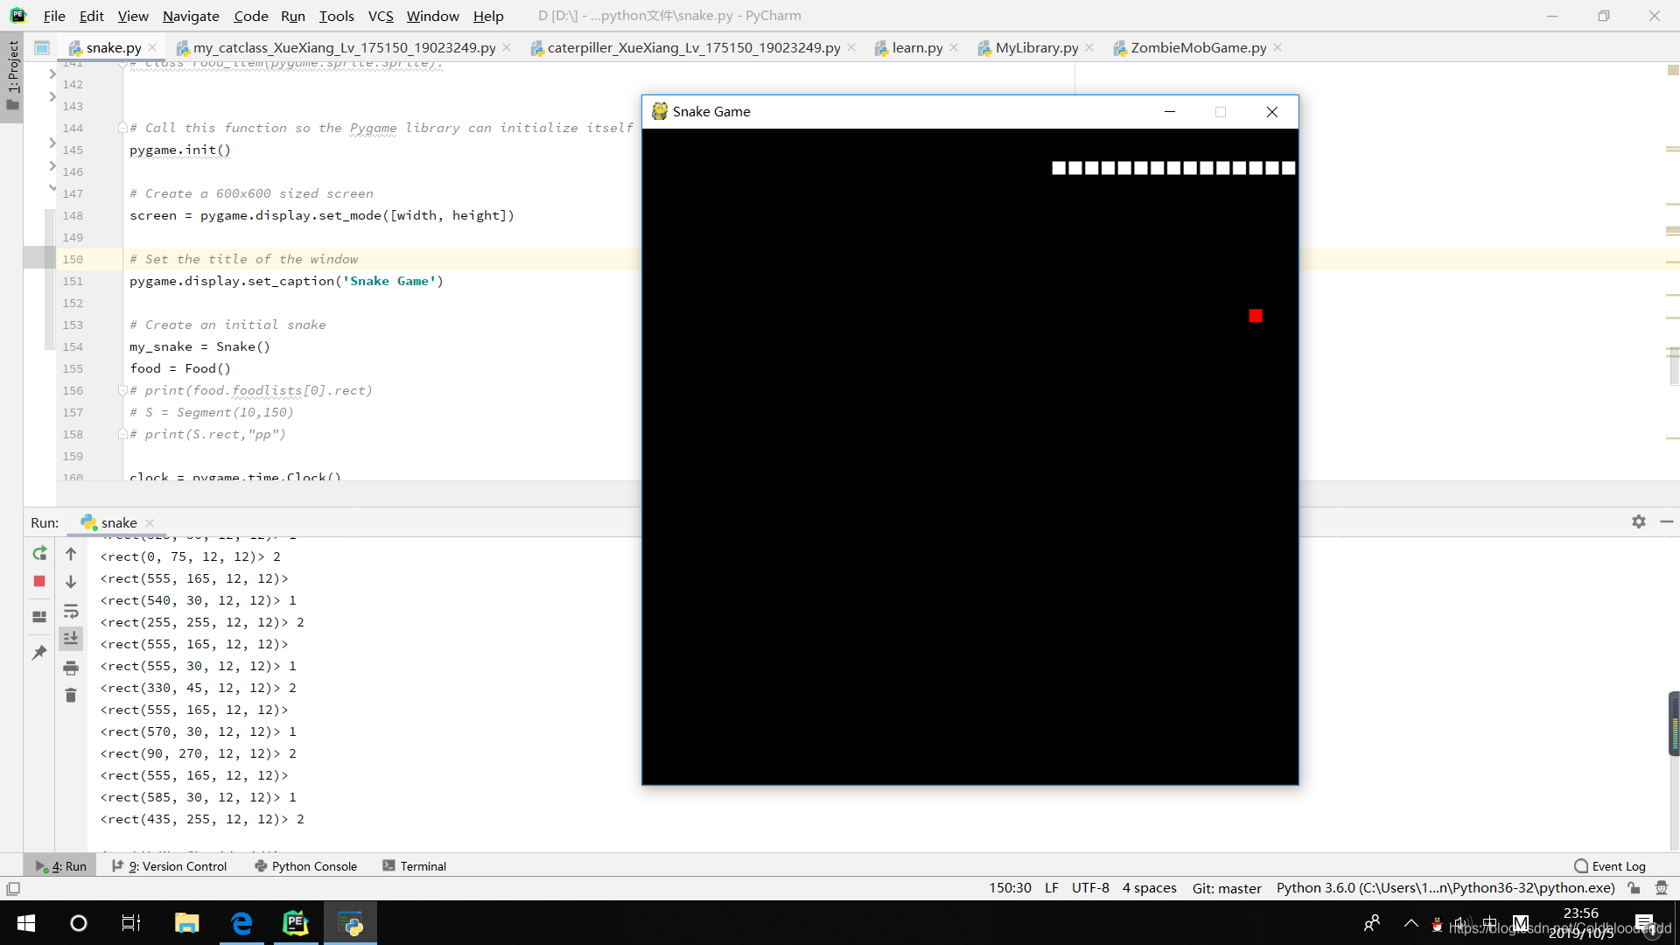
Task: Expand folded comment at line 144
Action: pyautogui.click(x=122, y=128)
